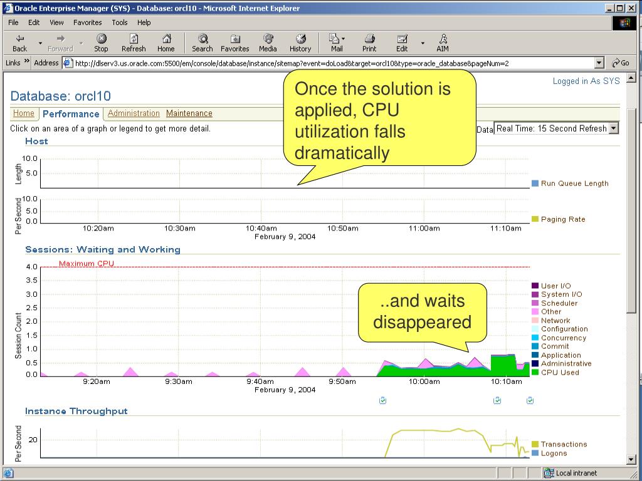The width and height of the screenshot is (642, 481).
Task: Open the Favorites toolbar button
Action: point(235,43)
